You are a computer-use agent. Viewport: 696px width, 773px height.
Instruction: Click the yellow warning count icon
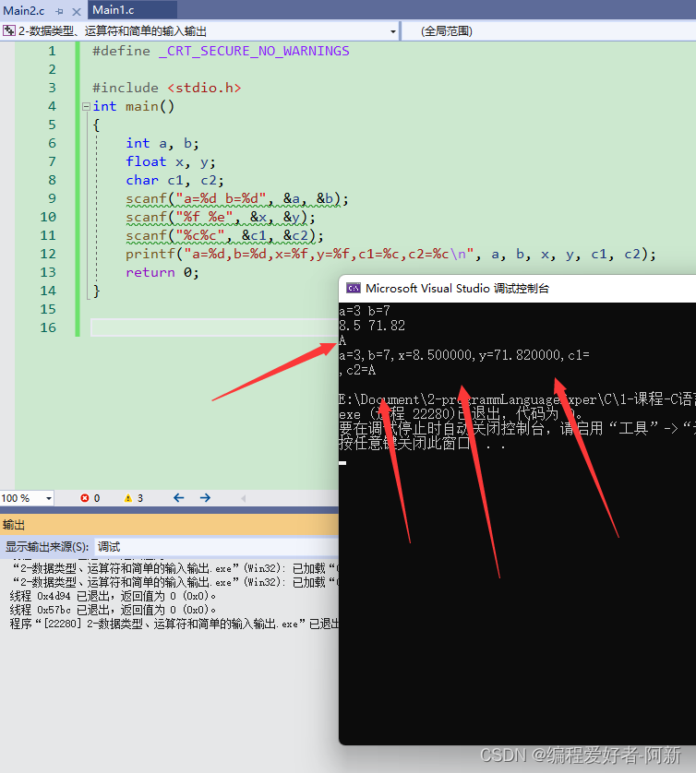(x=128, y=498)
